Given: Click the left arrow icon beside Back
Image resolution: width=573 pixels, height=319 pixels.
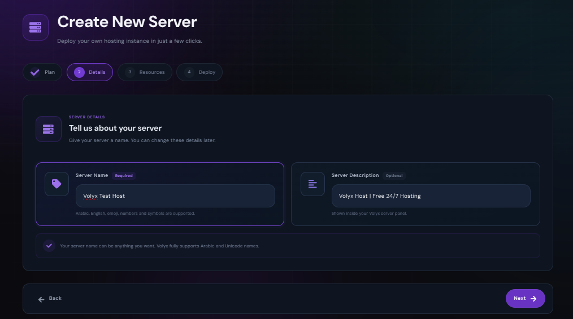Looking at the screenshot, I should pos(41,299).
